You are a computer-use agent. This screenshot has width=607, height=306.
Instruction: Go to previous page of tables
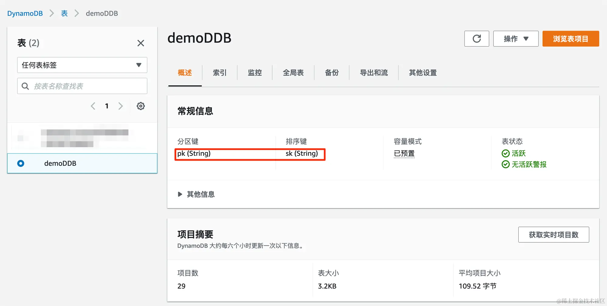pyautogui.click(x=93, y=106)
